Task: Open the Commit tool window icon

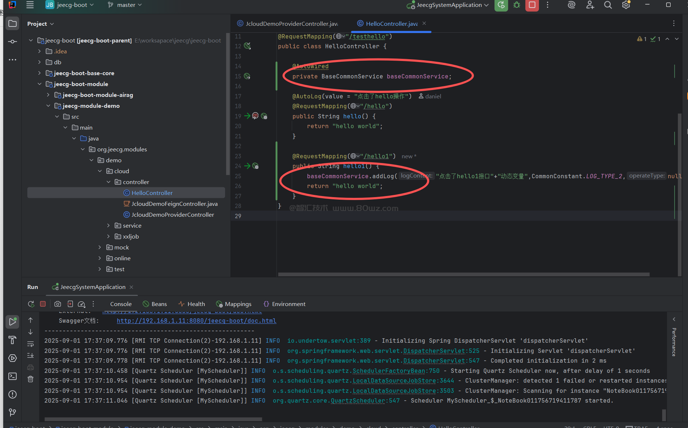Action: click(12, 42)
